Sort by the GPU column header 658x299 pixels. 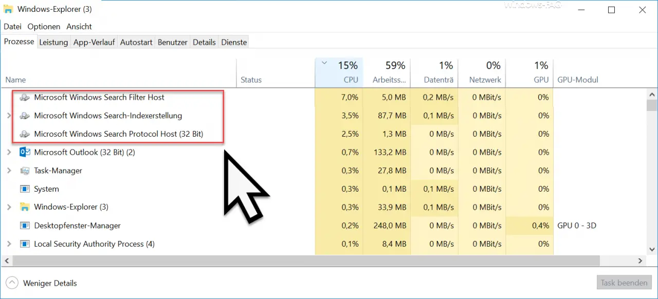(529, 72)
